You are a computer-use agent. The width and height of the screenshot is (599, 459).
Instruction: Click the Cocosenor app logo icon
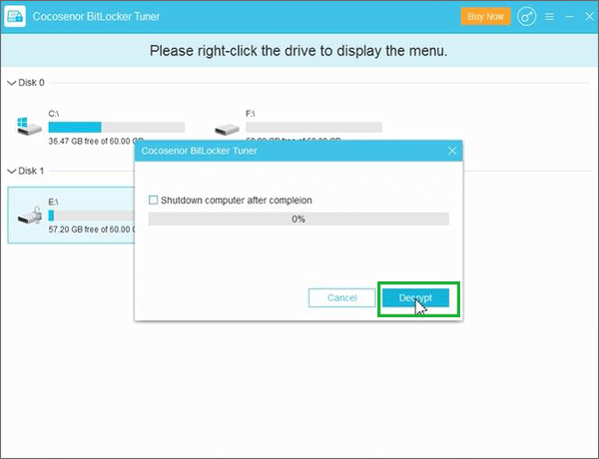pyautogui.click(x=15, y=16)
